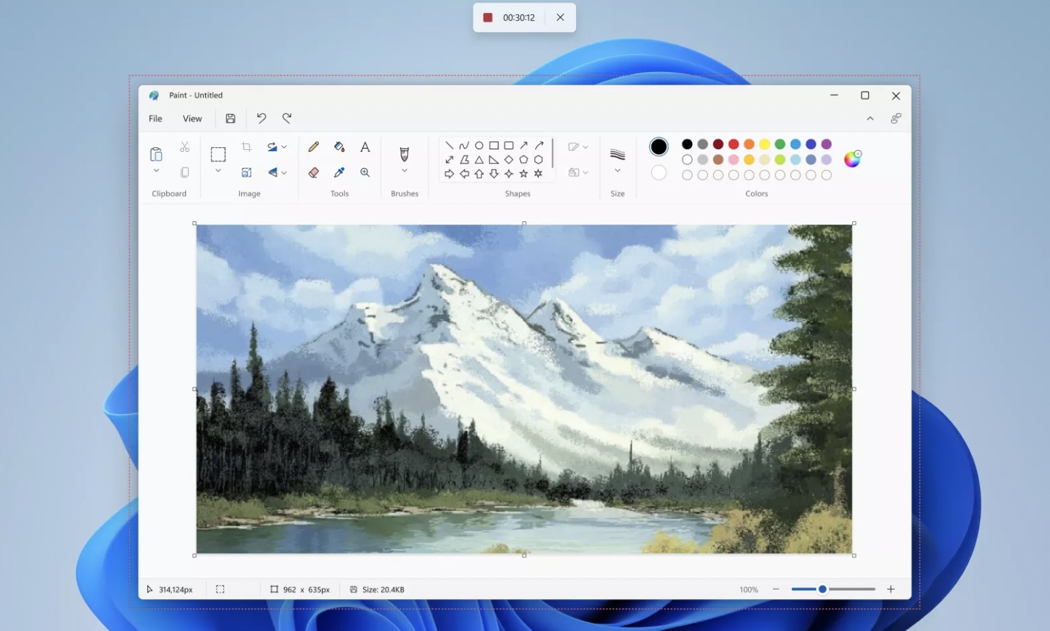Select the Curve shape
1050x631 pixels.
(464, 145)
